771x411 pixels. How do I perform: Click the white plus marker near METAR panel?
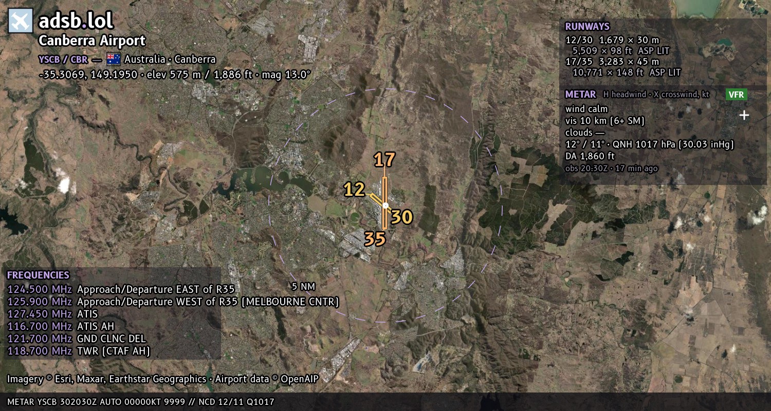click(744, 115)
